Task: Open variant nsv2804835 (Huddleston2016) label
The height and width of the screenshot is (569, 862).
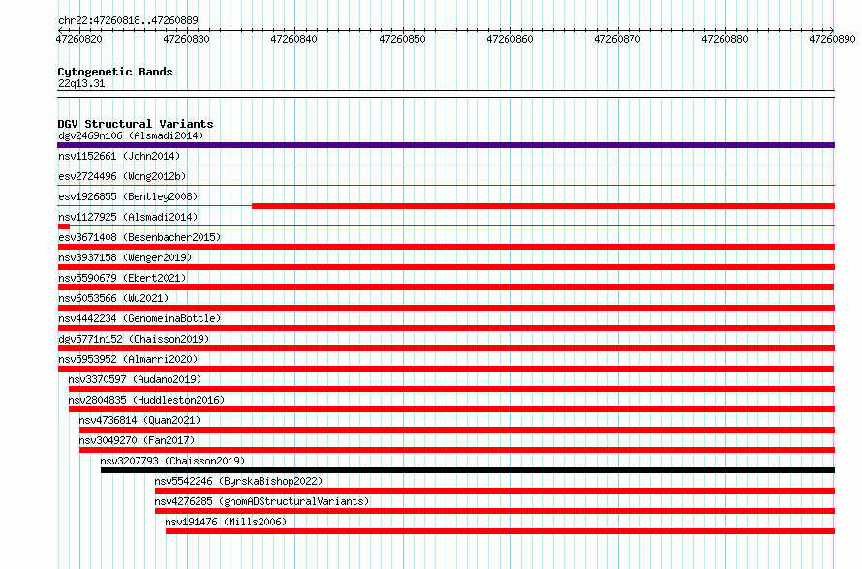Action: point(146,400)
